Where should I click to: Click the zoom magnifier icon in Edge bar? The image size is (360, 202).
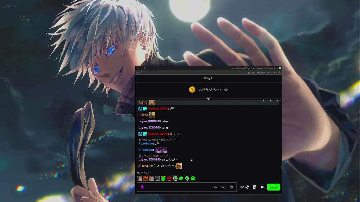[x=141, y=72]
